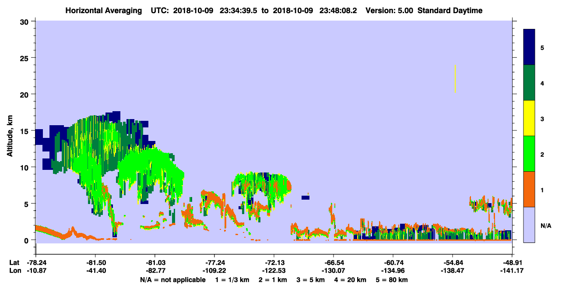Click the lavender N/A colorbar segment

click(x=529, y=225)
